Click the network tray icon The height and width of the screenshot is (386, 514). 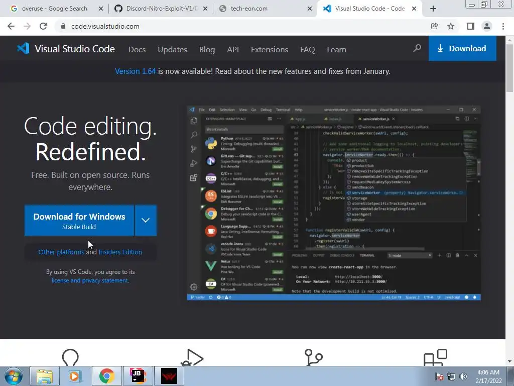pos(451,376)
